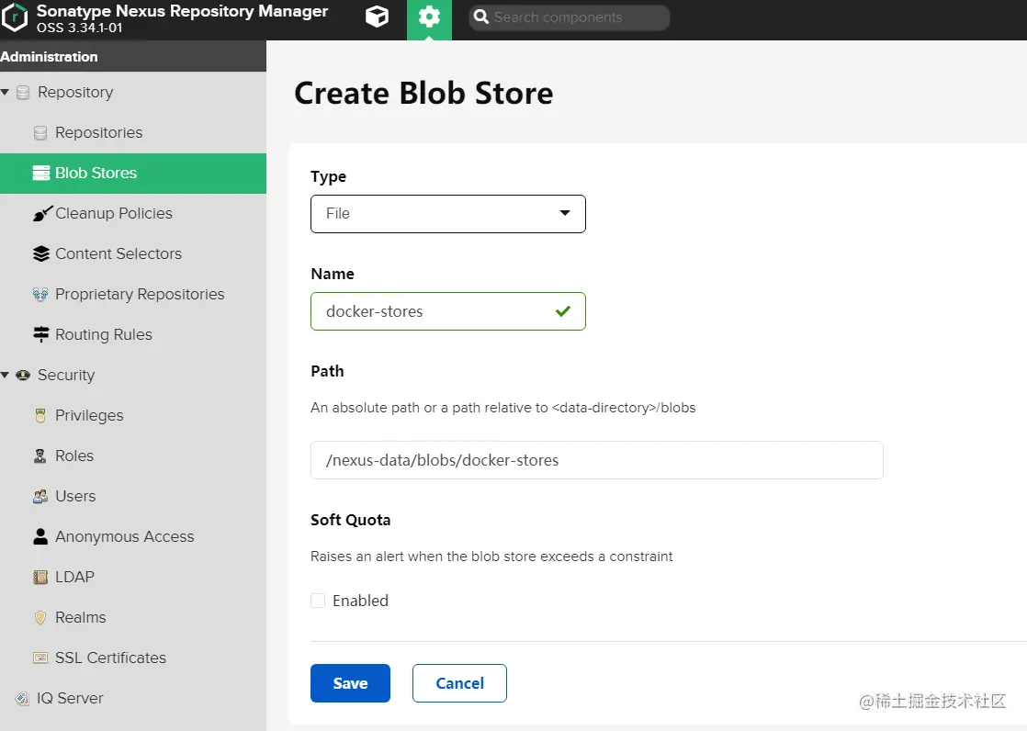Click the Administration gear icon
The image size is (1027, 731).
(429, 17)
